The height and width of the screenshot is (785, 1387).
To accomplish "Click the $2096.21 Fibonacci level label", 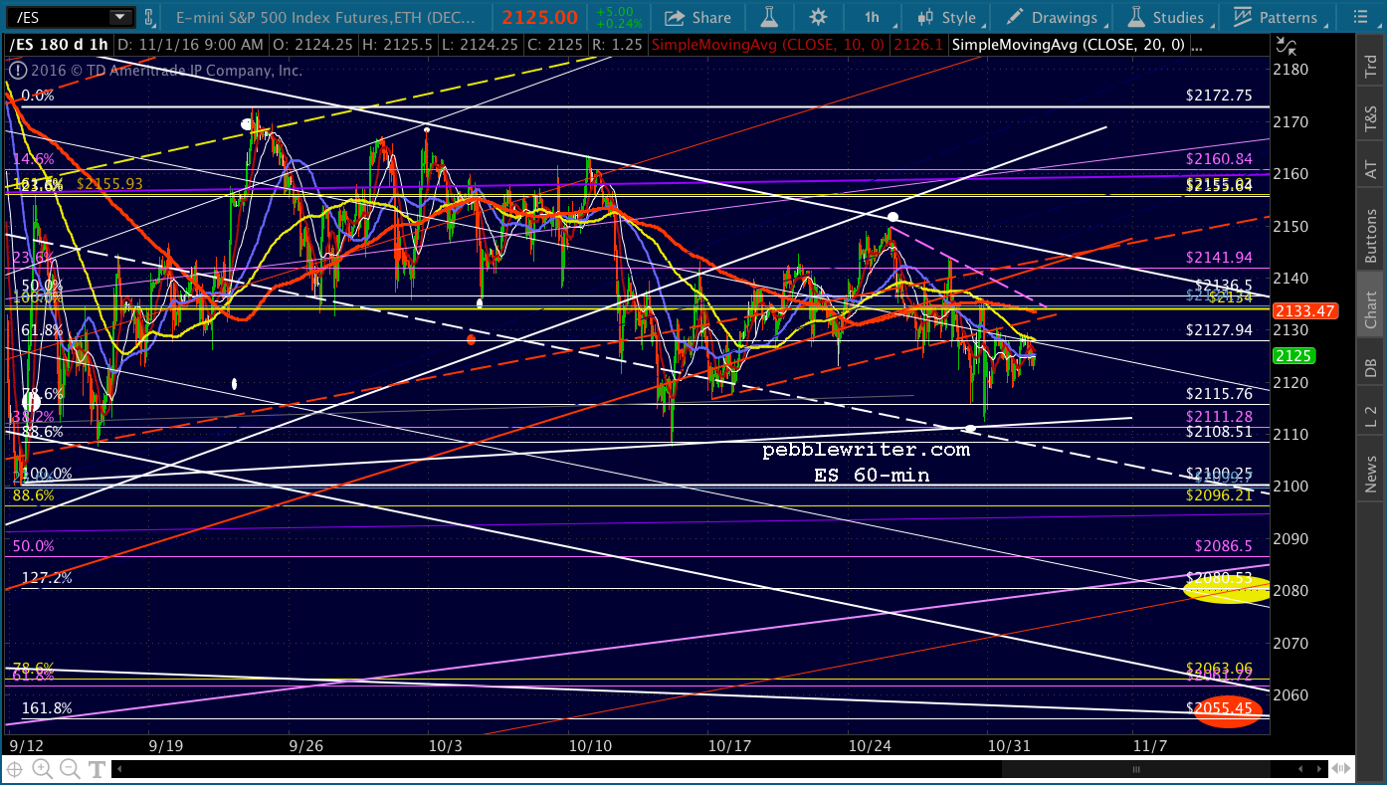I will pos(1219,494).
